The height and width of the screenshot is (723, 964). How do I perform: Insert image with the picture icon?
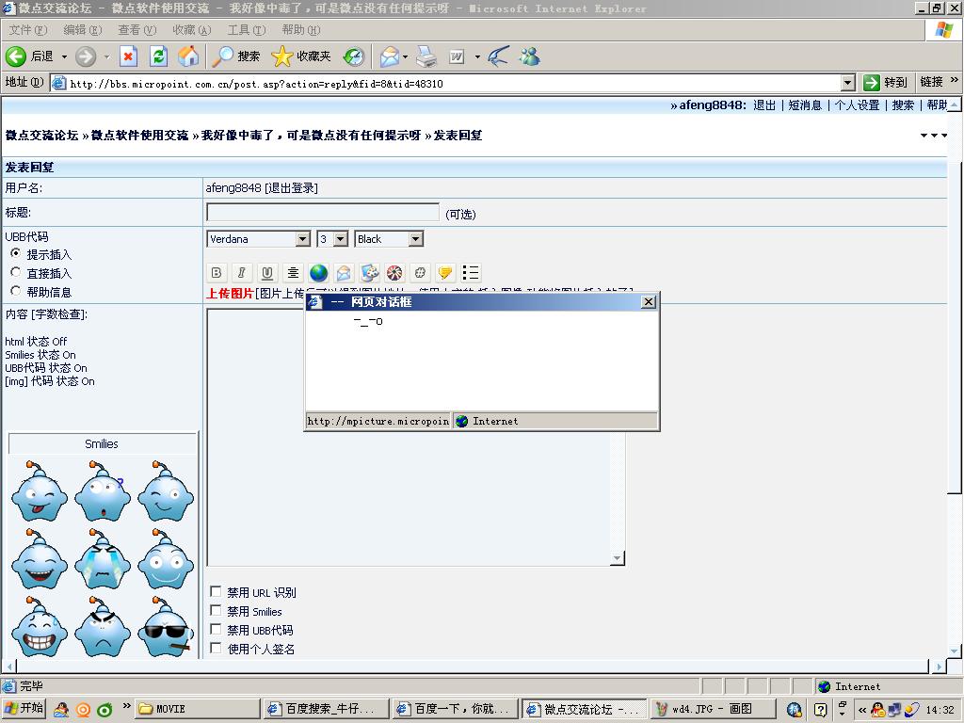pyautogui.click(x=369, y=272)
